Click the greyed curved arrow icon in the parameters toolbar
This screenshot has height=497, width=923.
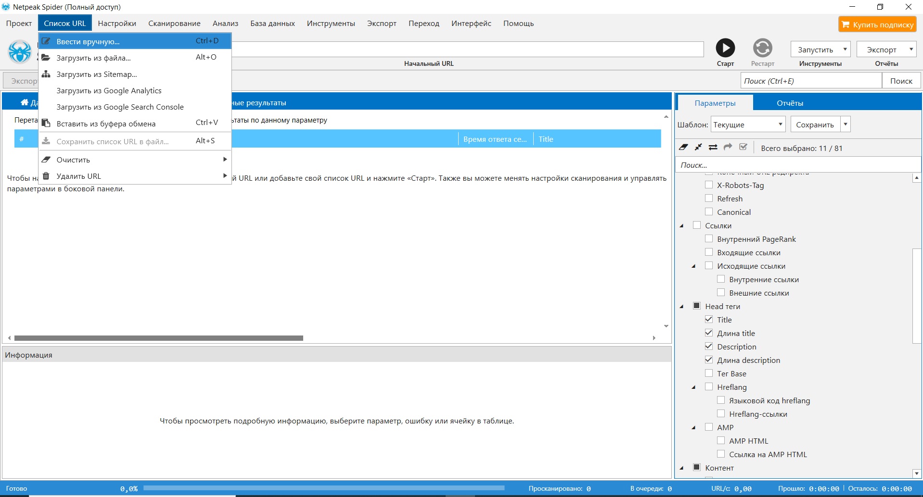click(x=728, y=147)
